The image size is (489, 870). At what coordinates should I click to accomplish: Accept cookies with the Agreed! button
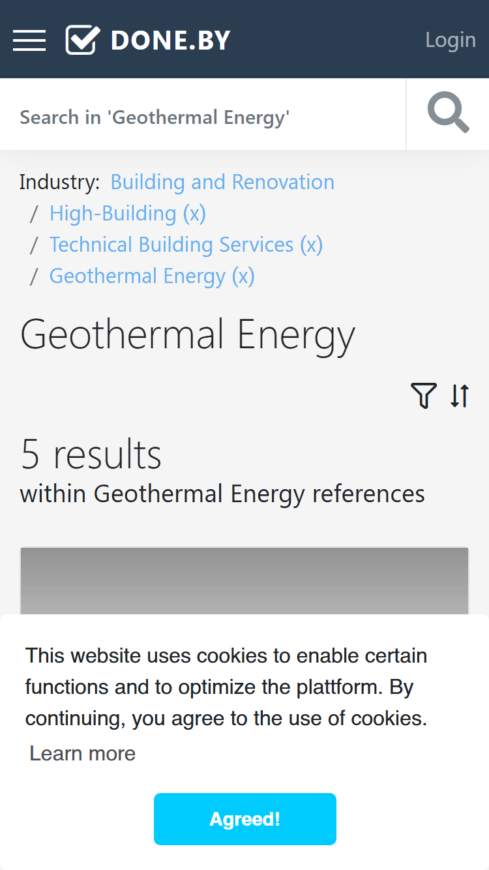pyautogui.click(x=245, y=819)
